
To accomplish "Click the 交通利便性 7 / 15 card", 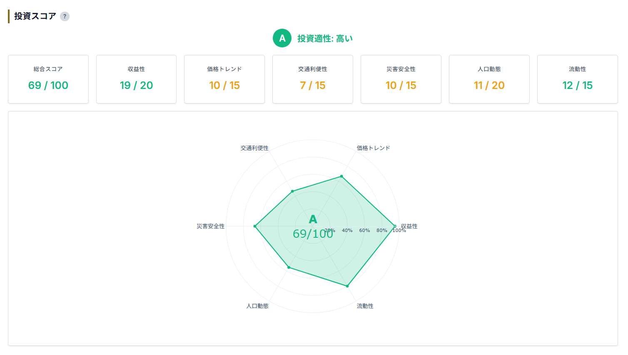I will click(313, 79).
